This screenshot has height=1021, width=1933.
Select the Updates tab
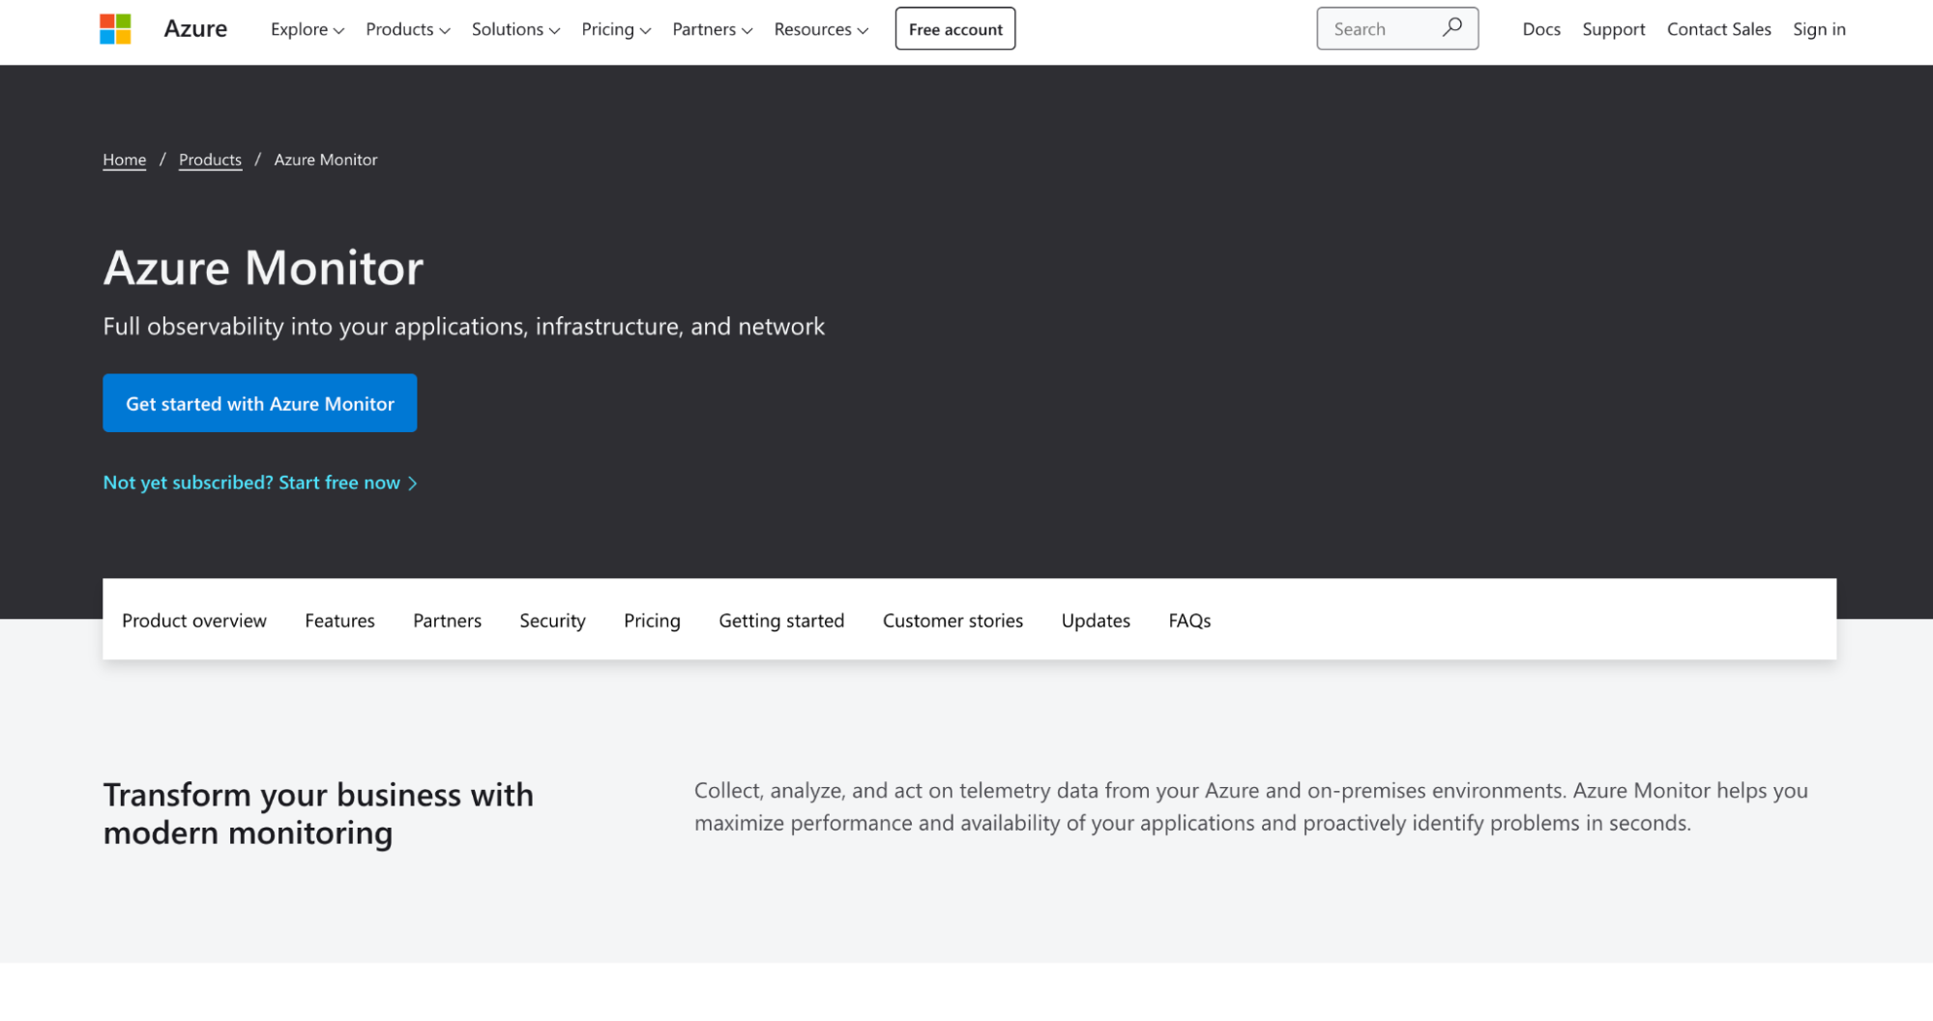point(1096,621)
